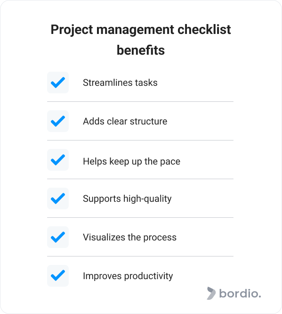Select the Streamlines tasks text label
Screen dimensions: 282x314
120,83
